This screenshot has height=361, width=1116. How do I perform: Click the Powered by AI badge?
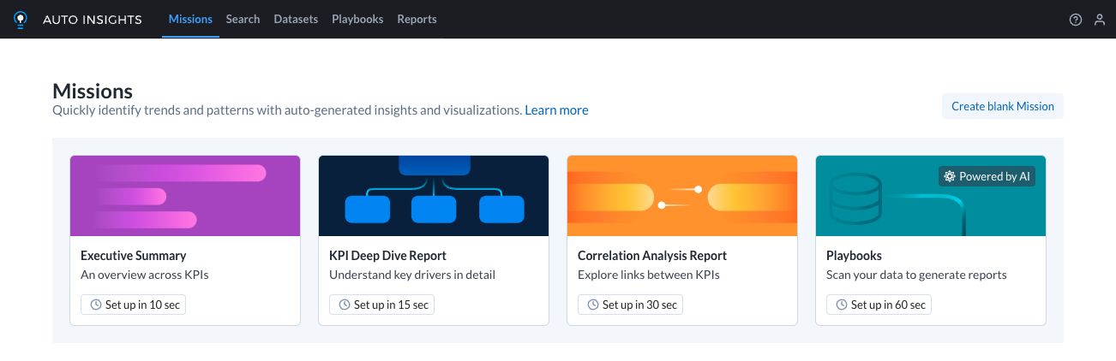coord(987,176)
